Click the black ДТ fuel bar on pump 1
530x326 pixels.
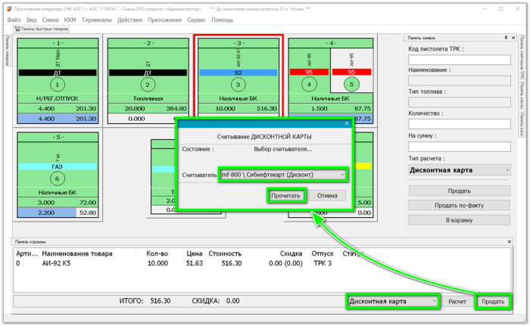[58, 73]
